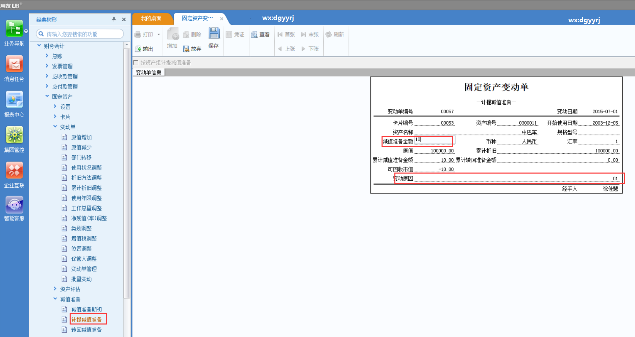Select the 固定资产变… tab

click(x=197, y=18)
